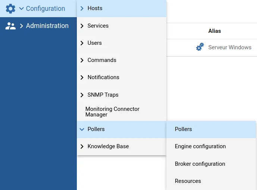Open Resources submenu item
257x190 pixels.
click(x=211, y=181)
